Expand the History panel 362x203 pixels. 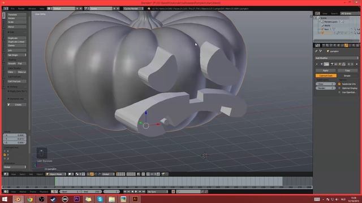tap(12, 86)
